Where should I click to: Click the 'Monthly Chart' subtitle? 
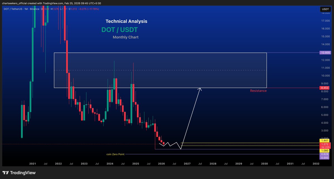point(126,37)
